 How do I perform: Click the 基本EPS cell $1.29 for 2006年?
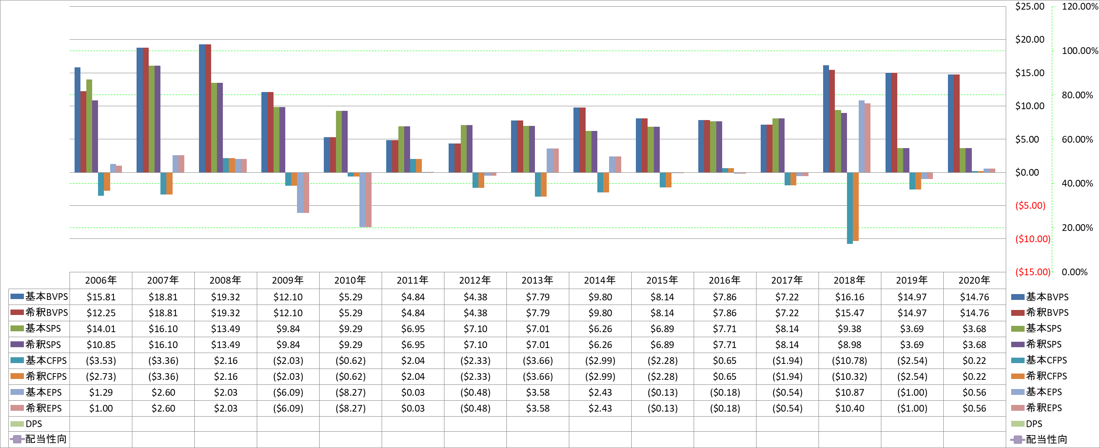pos(101,392)
